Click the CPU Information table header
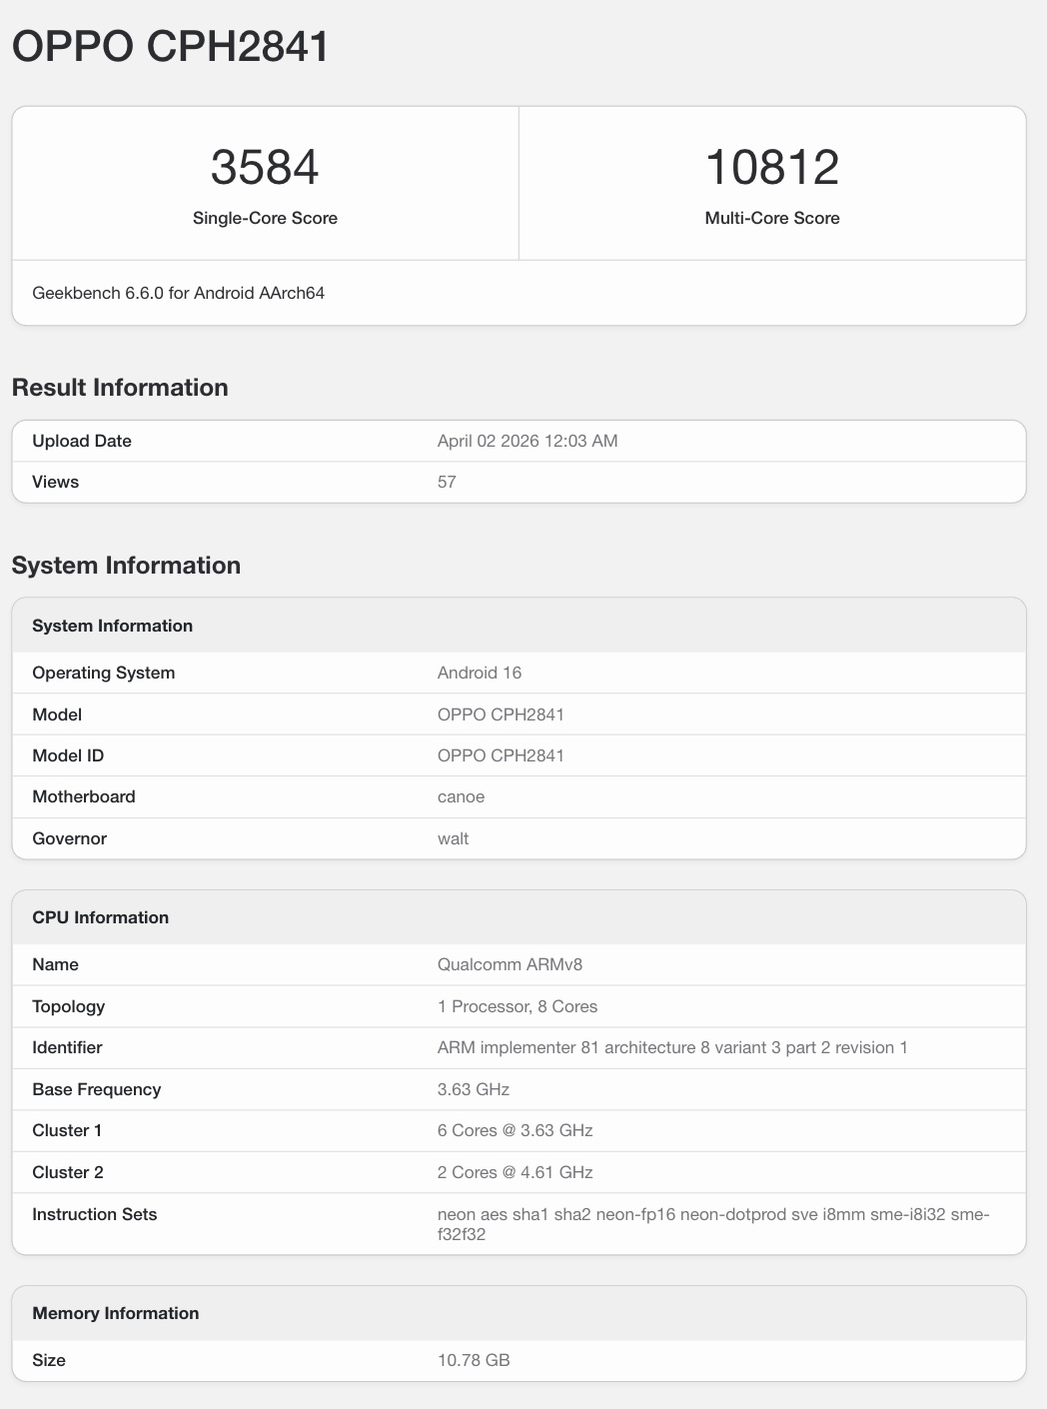Screen dimensions: 1047x1409 click(100, 917)
